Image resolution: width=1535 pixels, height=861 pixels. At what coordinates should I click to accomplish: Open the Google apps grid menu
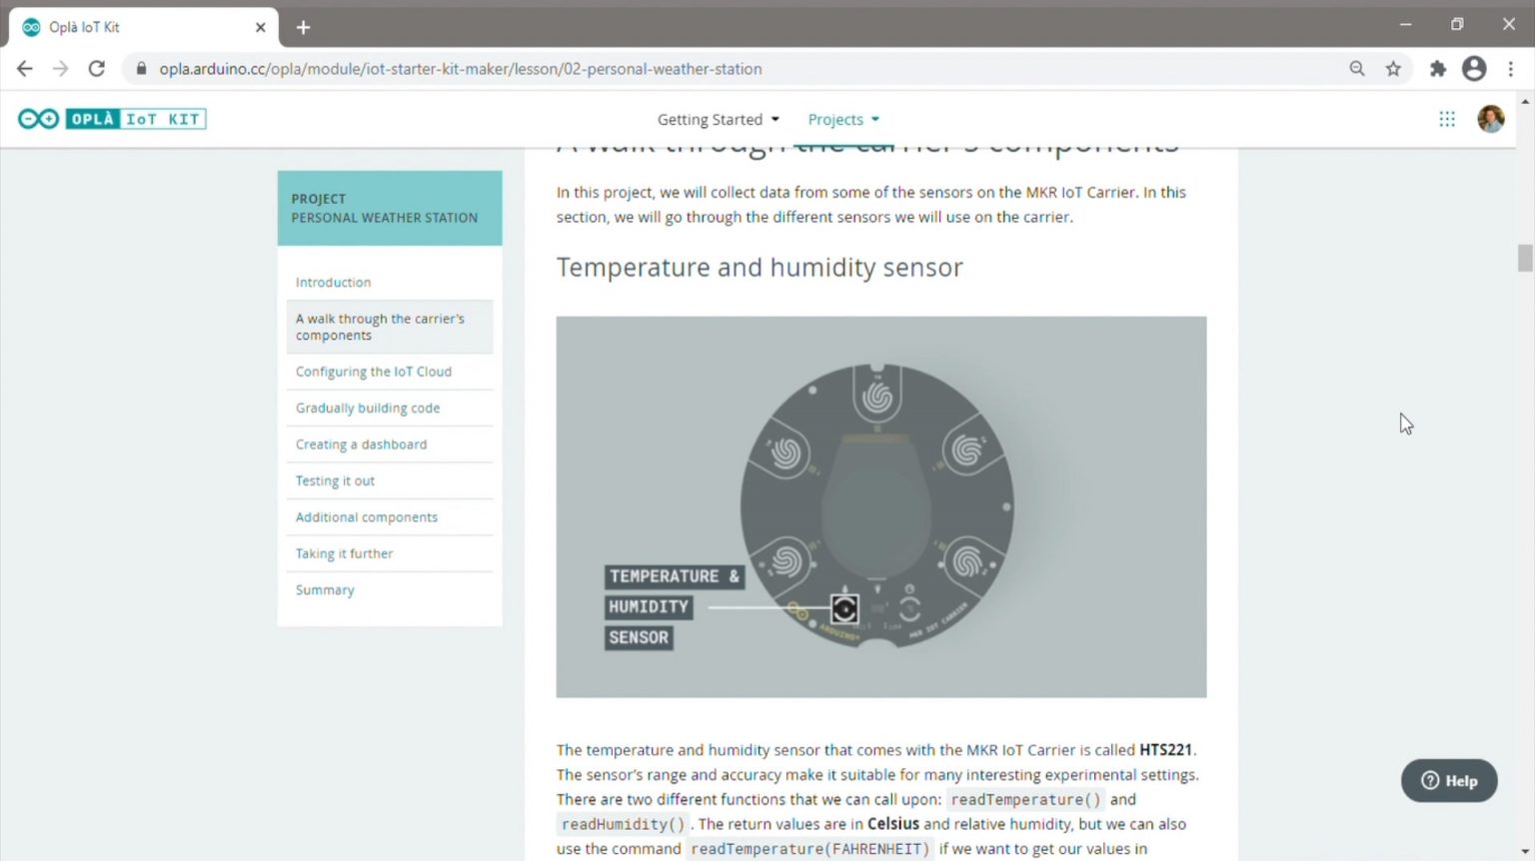click(1446, 119)
